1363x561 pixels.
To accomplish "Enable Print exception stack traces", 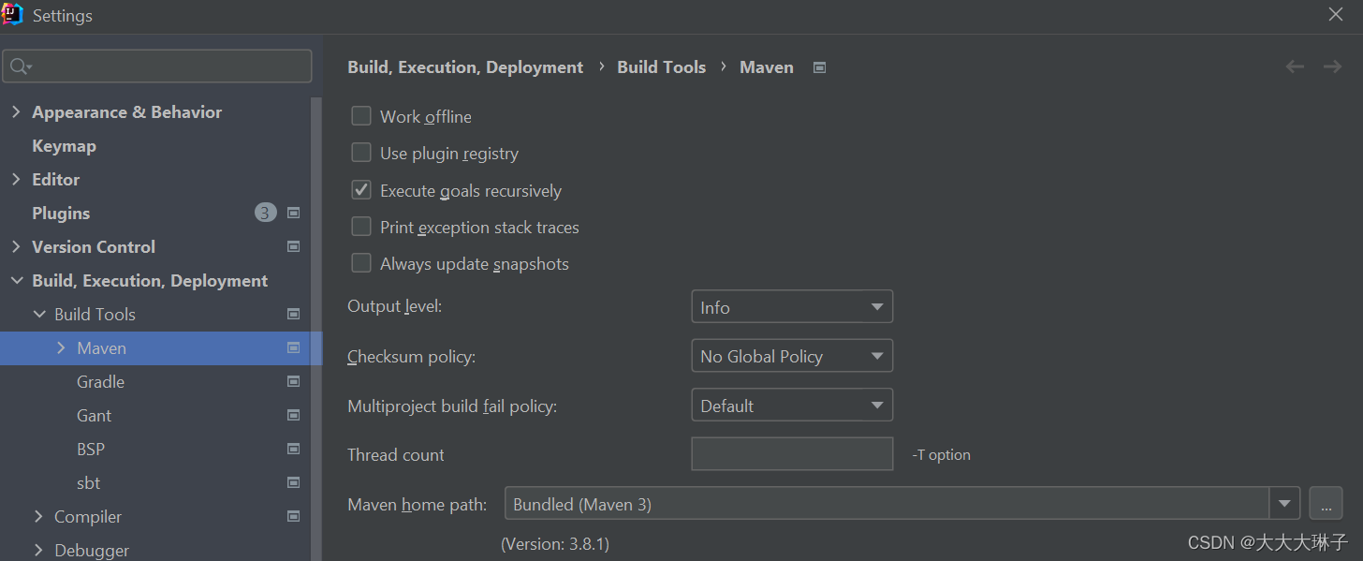I will click(361, 227).
